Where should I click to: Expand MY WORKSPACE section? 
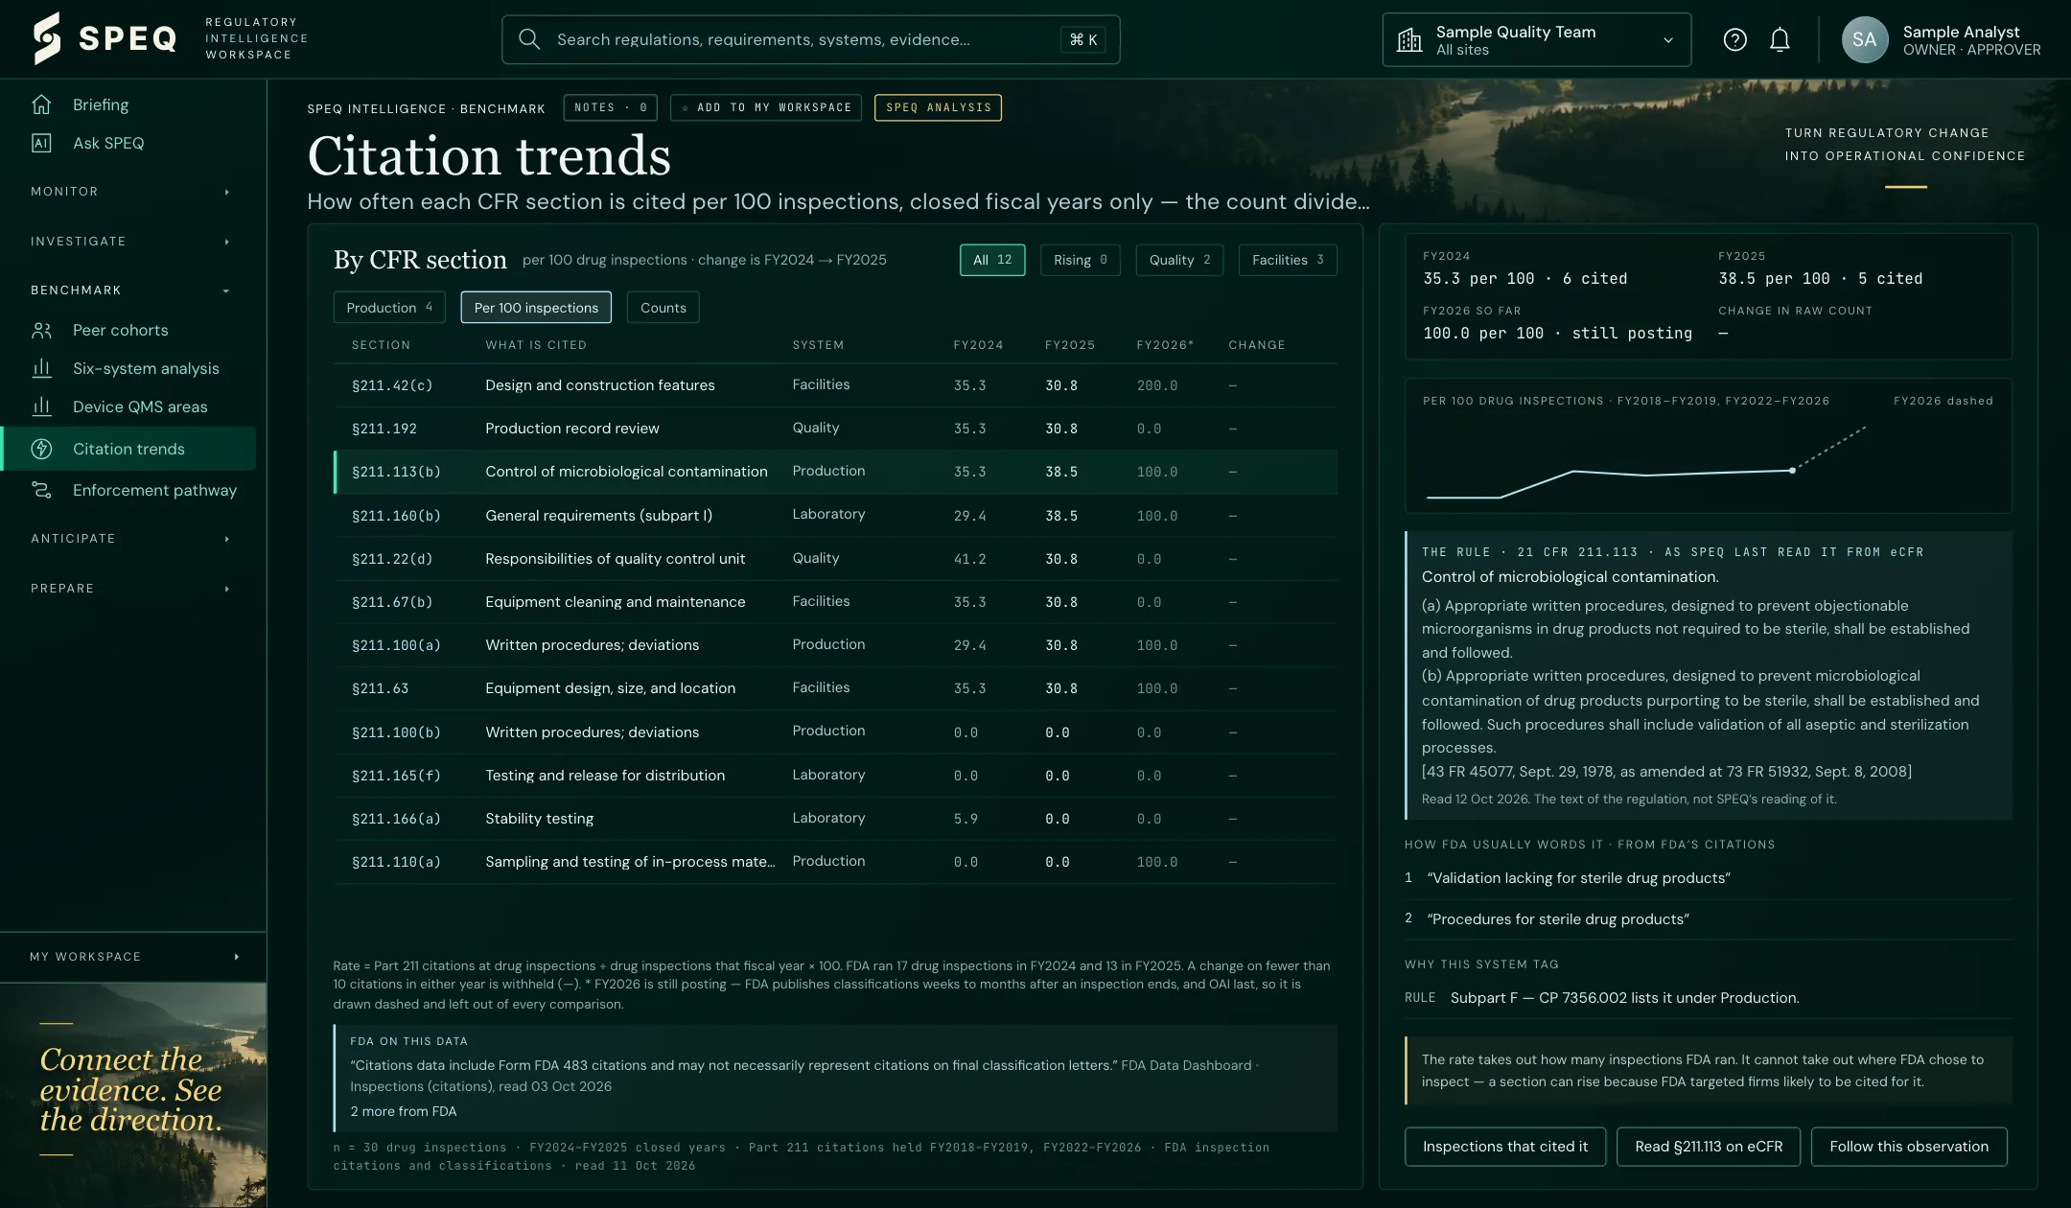[x=133, y=957]
